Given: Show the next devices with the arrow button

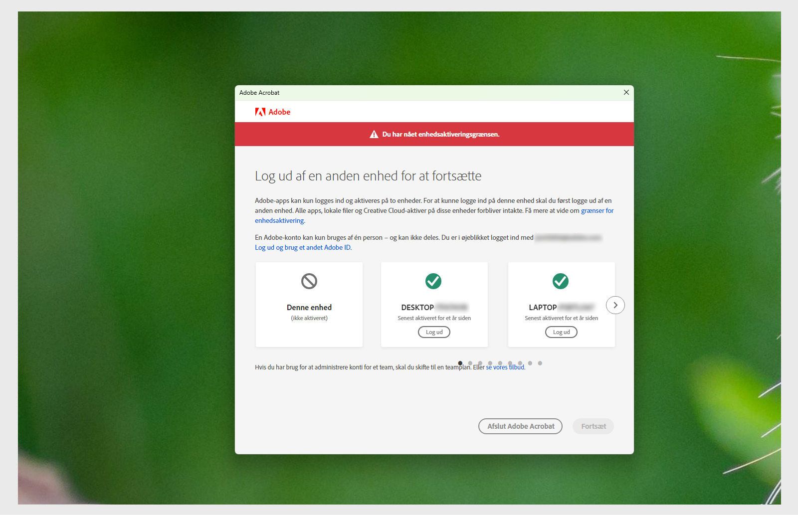Looking at the screenshot, I should point(615,305).
